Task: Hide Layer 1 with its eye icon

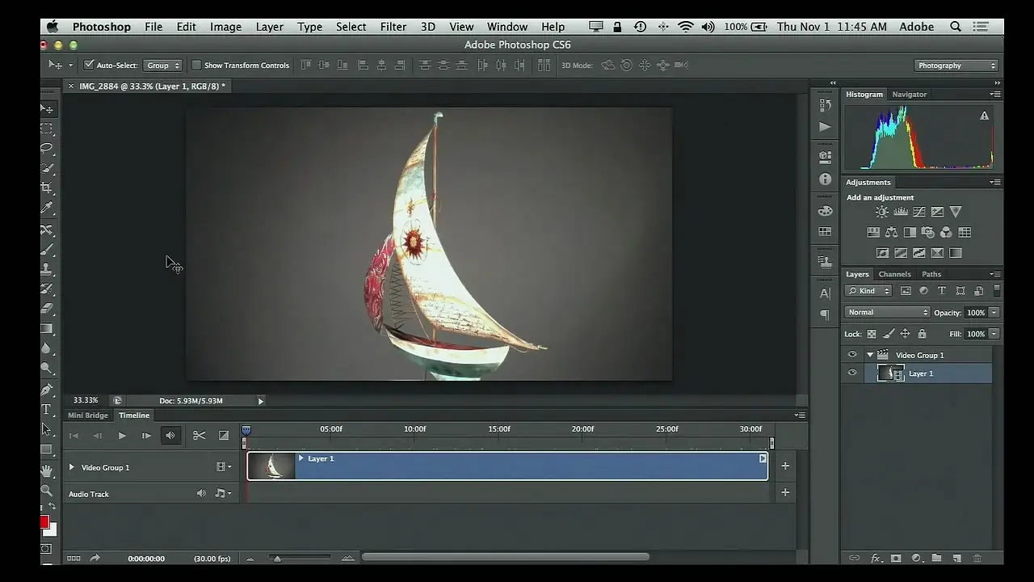Action: (851, 373)
